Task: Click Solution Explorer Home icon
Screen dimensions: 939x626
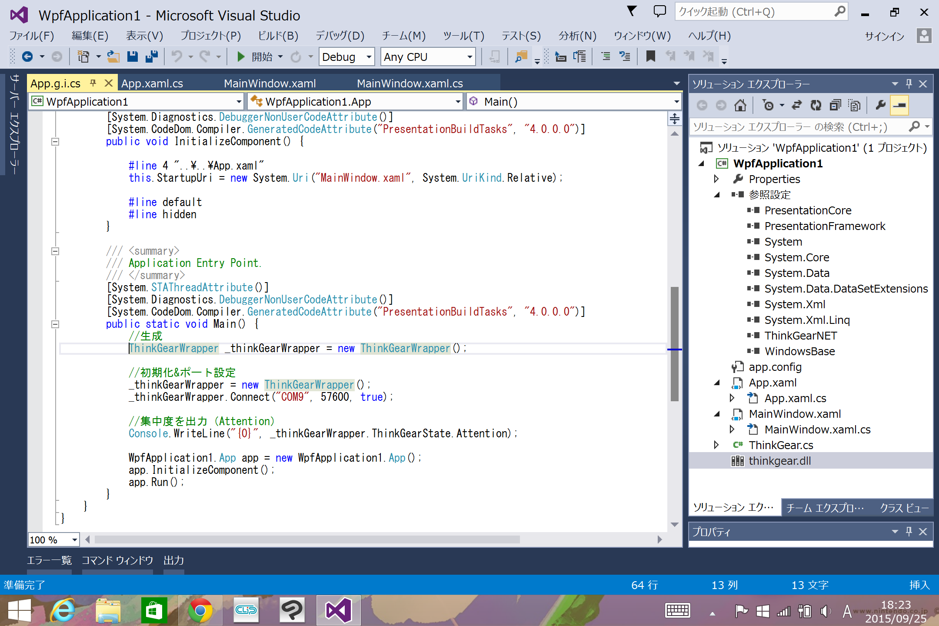Action: click(x=740, y=105)
